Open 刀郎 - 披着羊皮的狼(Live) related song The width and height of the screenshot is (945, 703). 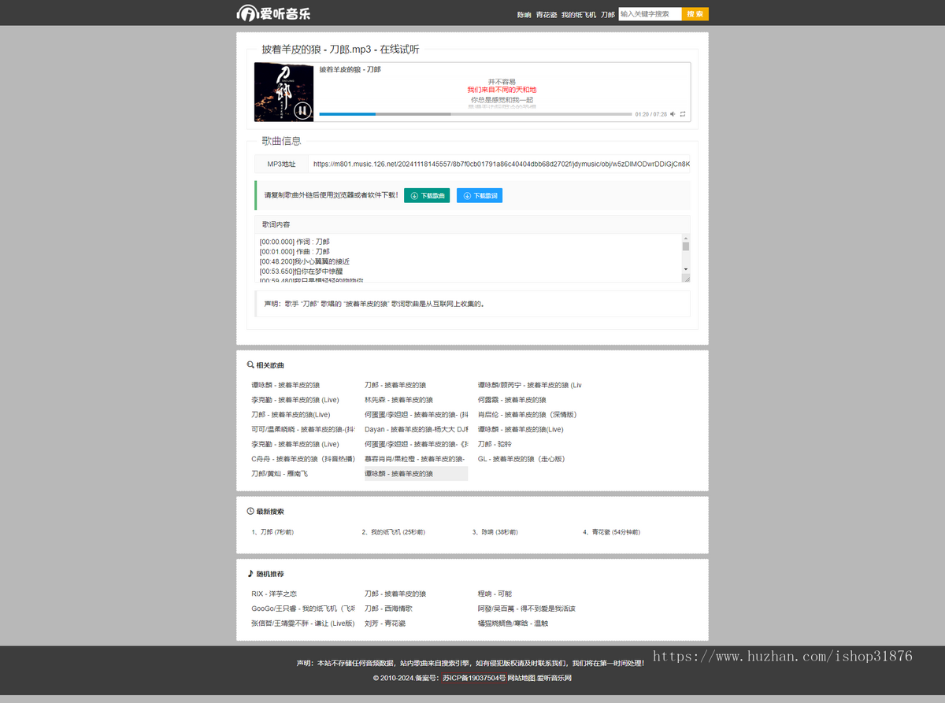pos(291,414)
